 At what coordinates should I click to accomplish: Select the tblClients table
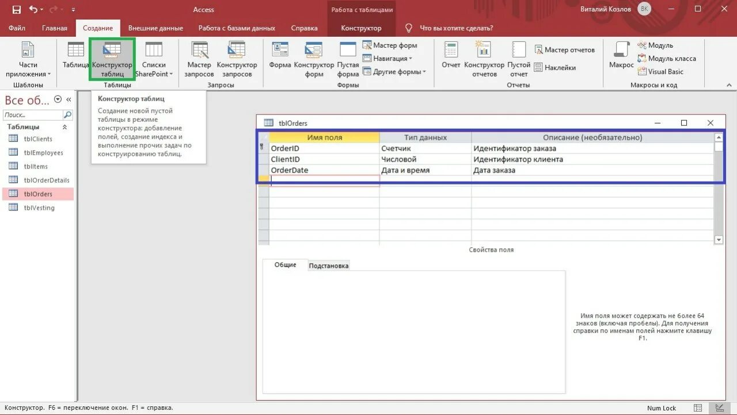coord(38,139)
